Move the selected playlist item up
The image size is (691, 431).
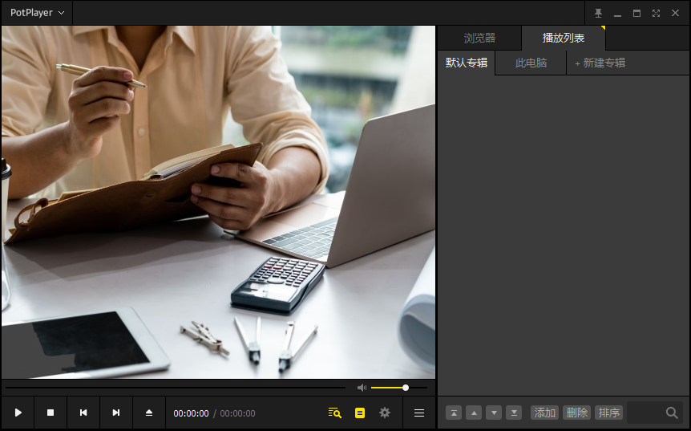(474, 413)
